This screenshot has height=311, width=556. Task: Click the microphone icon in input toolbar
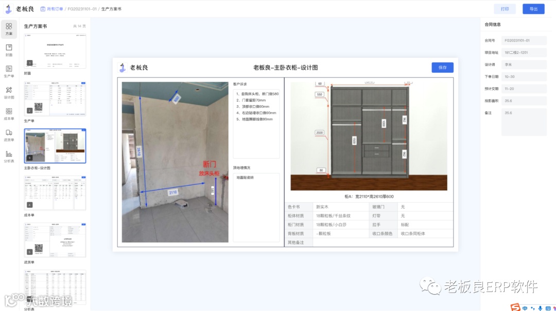coord(540,308)
